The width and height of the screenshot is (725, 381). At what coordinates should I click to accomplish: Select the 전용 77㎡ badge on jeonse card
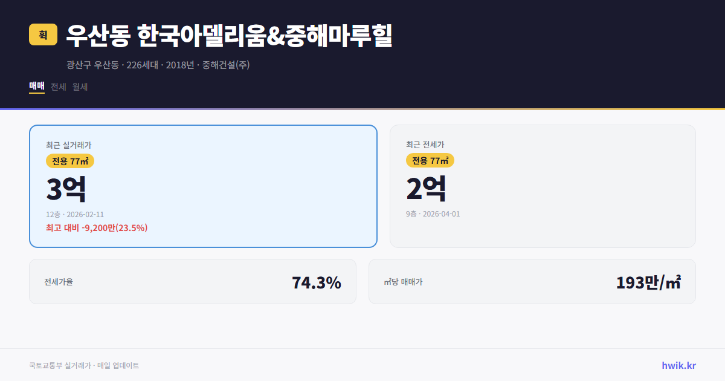[x=430, y=160]
